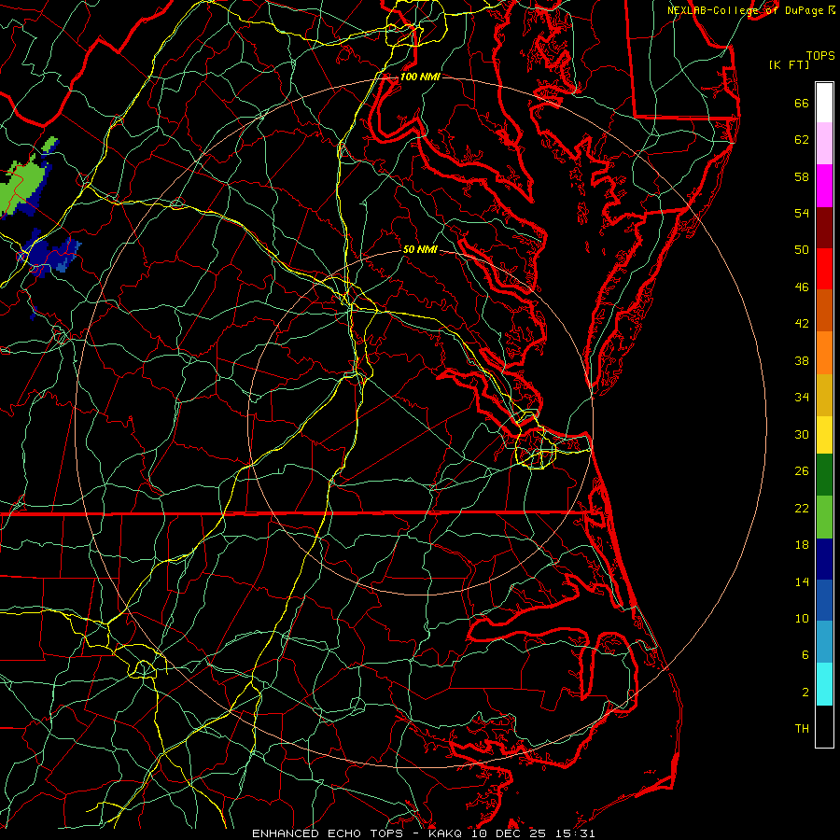This screenshot has width=840, height=840.
Task: Click the "[K FT]" units label
Action: tap(789, 64)
